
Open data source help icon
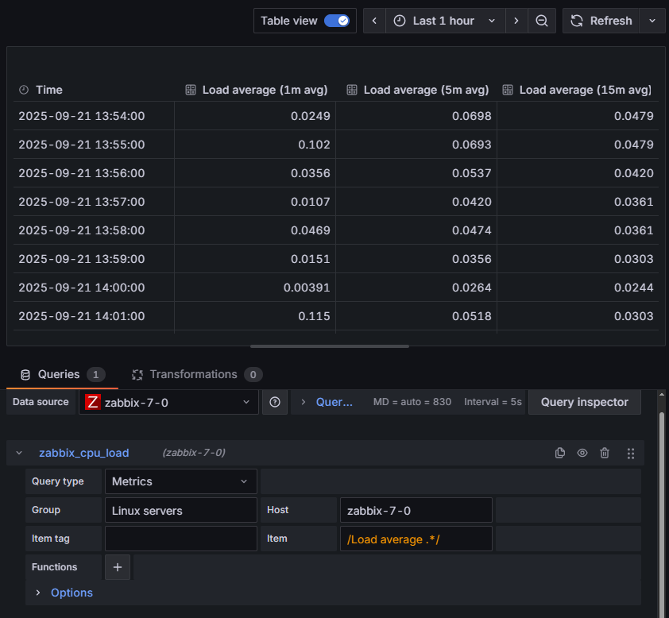point(275,402)
